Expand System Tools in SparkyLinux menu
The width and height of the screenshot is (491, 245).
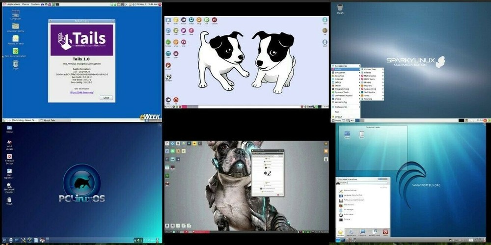(346, 92)
